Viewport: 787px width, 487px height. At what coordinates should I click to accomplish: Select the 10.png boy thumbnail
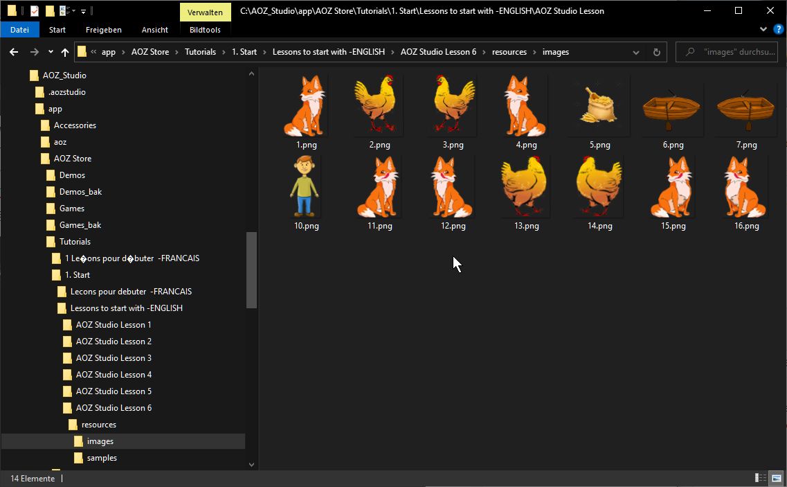[x=305, y=187]
